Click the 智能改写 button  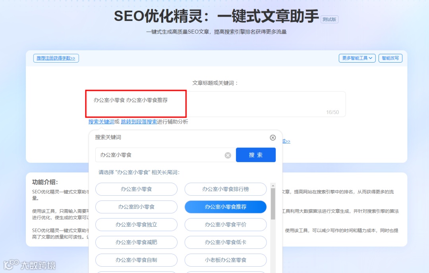pos(390,58)
